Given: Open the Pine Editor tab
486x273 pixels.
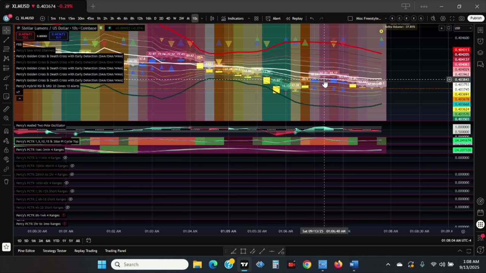Looking at the screenshot, I should pyautogui.click(x=26, y=251).
